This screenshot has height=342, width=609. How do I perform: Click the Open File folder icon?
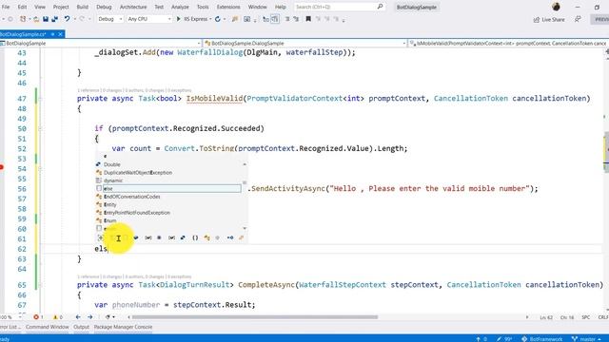[x=36, y=19]
